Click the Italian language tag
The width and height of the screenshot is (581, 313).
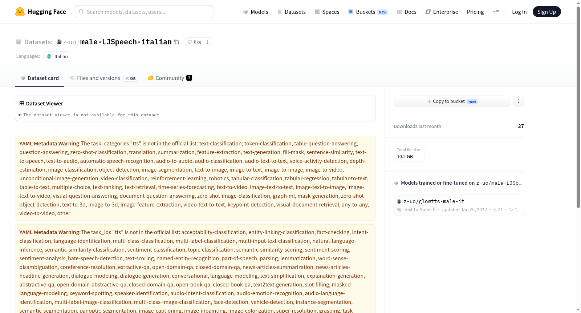57,56
